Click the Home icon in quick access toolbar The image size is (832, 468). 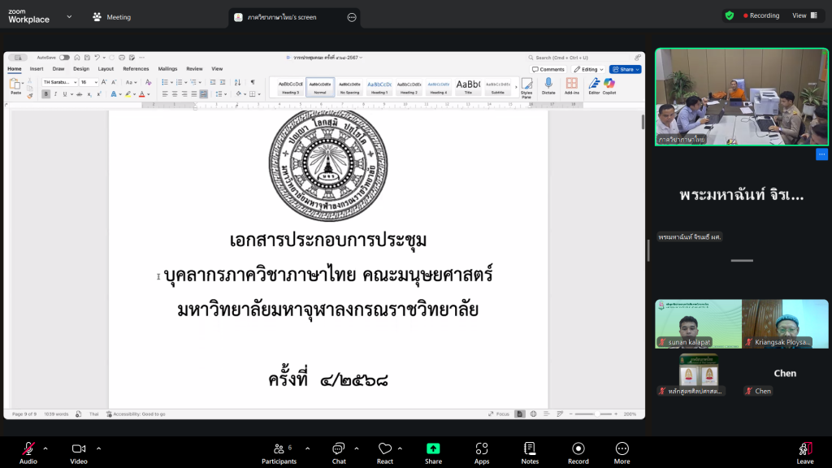pos(77,58)
